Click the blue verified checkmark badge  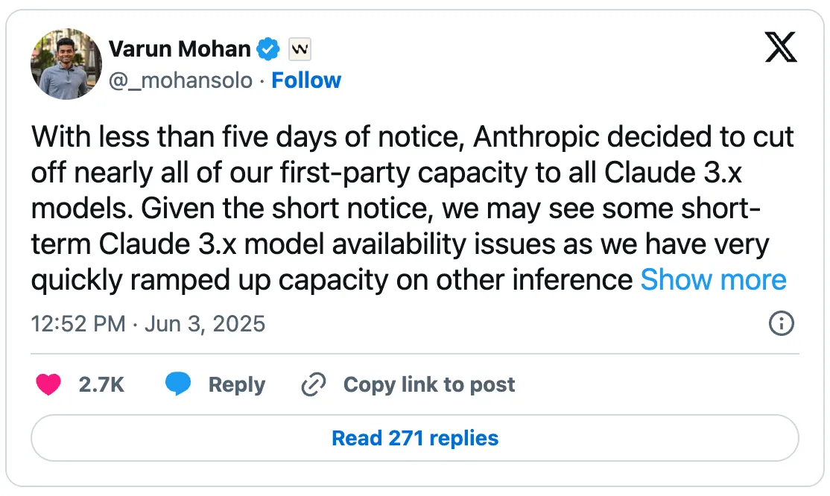tap(268, 49)
